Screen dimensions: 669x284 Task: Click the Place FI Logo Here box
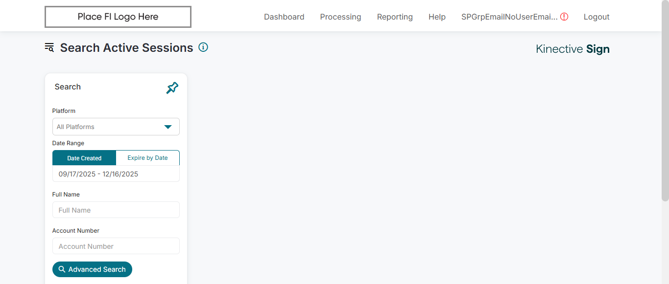[x=118, y=17]
